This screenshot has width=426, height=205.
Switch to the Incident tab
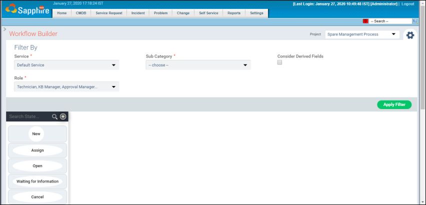click(x=138, y=13)
